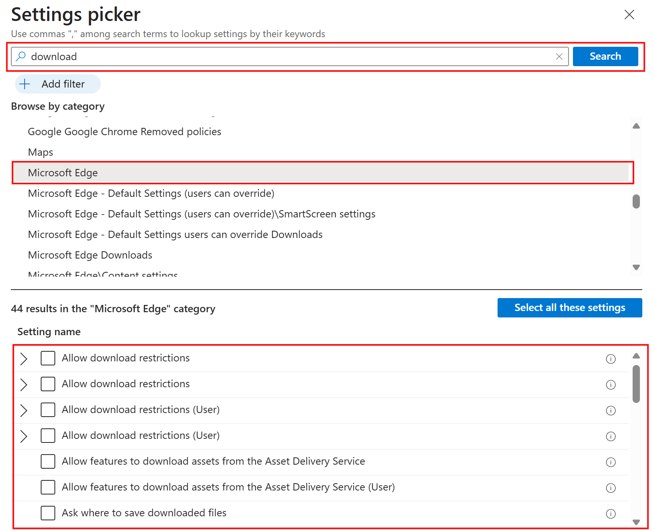Select Google Google Chrome Removed policies category

point(125,131)
